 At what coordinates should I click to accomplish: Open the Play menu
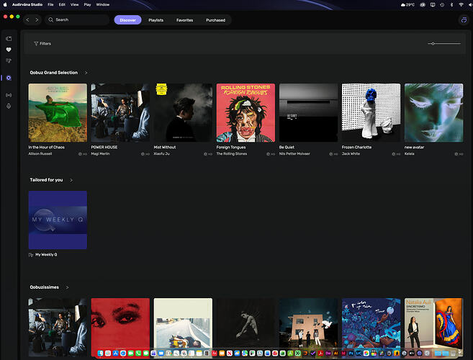[88, 4]
